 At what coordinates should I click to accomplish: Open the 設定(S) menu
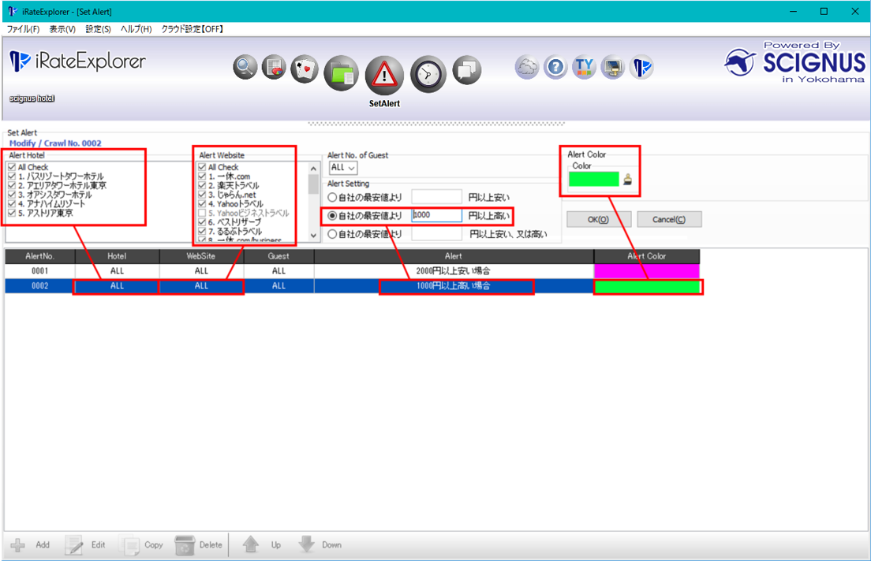click(98, 29)
